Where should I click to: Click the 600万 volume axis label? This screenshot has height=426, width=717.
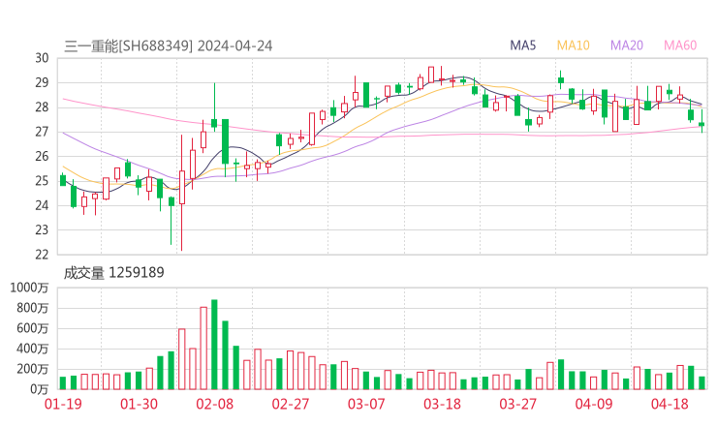pos(33,328)
